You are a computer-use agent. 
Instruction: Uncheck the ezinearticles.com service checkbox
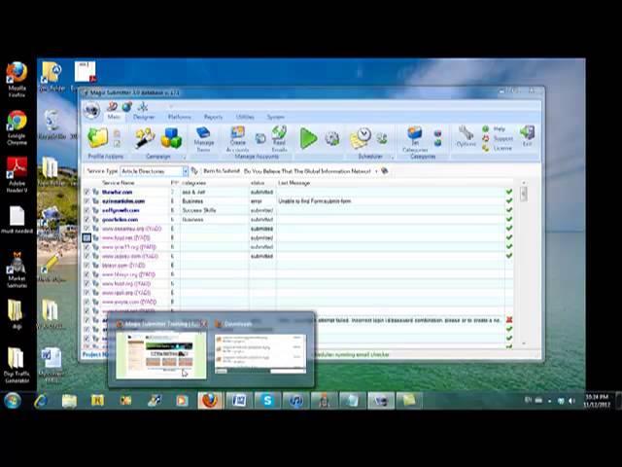[86, 201]
